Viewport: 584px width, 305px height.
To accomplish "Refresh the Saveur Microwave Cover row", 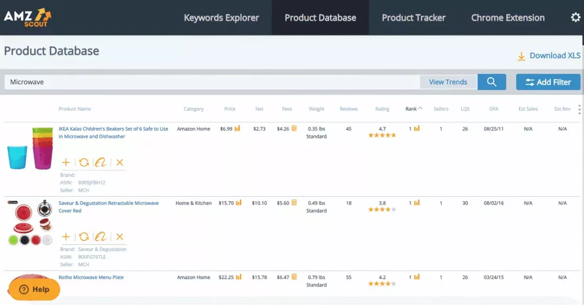I will coord(84,236).
